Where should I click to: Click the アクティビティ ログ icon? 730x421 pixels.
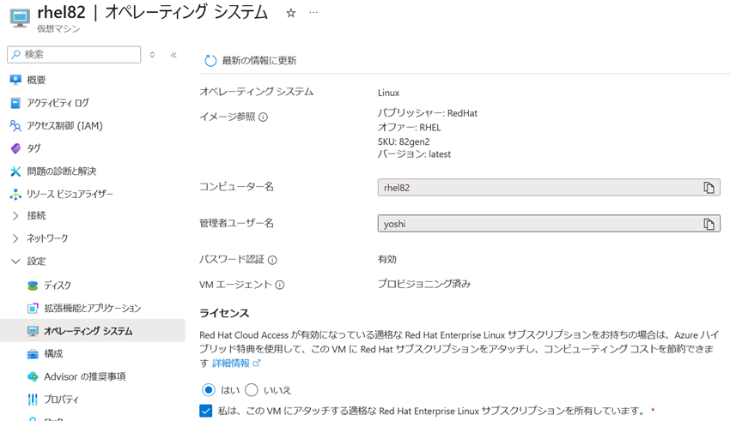[15, 103]
